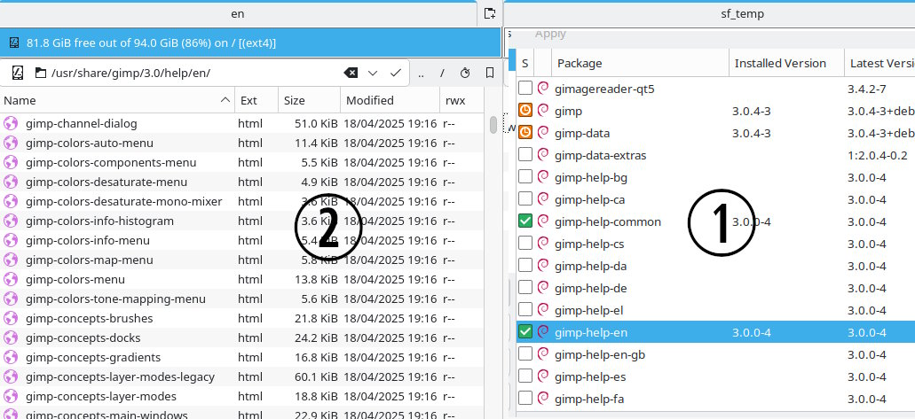The width and height of the screenshot is (915, 419).
Task: Click Debian swirl icon of gimp-help-en
Action: [x=543, y=332]
